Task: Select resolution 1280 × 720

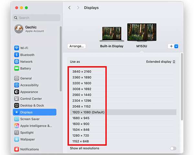Action: tap(123, 135)
